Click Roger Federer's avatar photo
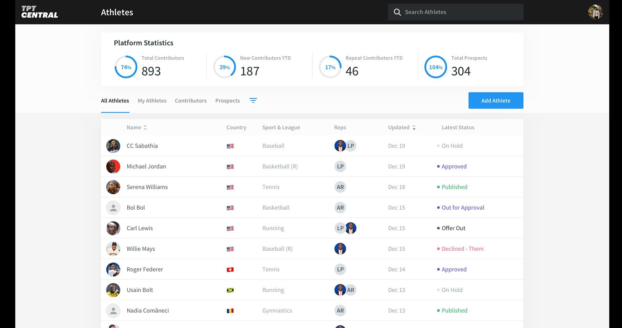Screen dimensions: 622x328 click(113, 269)
